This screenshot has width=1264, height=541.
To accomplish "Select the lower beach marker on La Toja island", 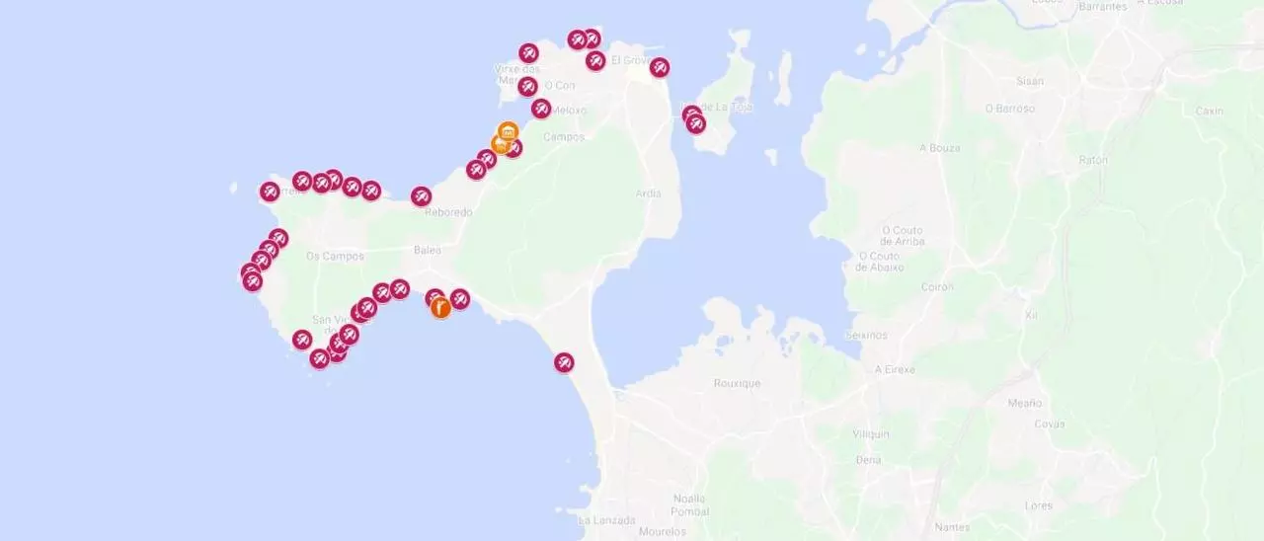I will [695, 123].
